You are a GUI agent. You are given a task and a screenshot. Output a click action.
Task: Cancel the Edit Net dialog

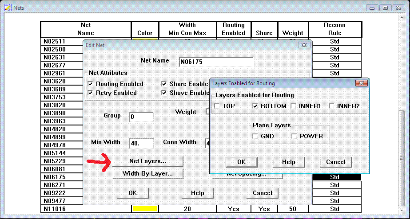262,193
